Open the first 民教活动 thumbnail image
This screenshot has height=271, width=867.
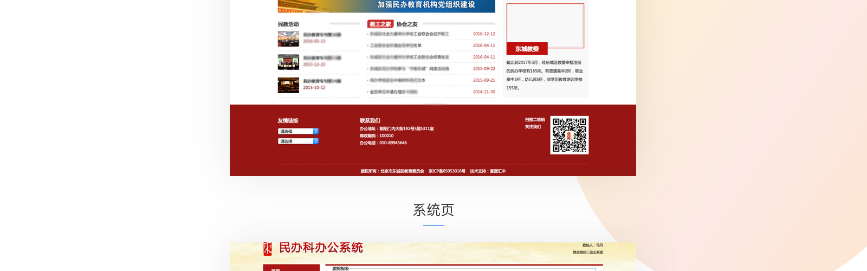pyautogui.click(x=288, y=38)
